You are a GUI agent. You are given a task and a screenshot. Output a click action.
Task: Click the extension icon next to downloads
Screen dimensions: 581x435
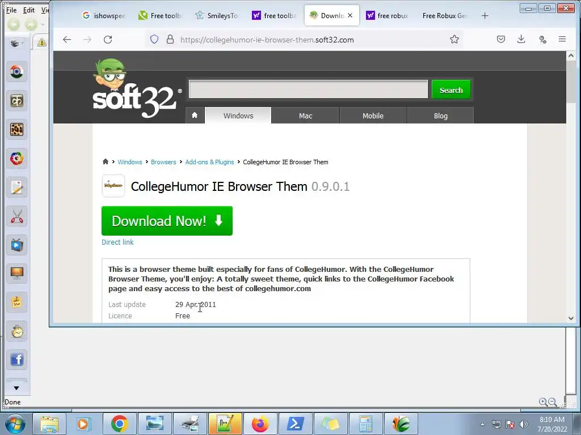[542, 40]
